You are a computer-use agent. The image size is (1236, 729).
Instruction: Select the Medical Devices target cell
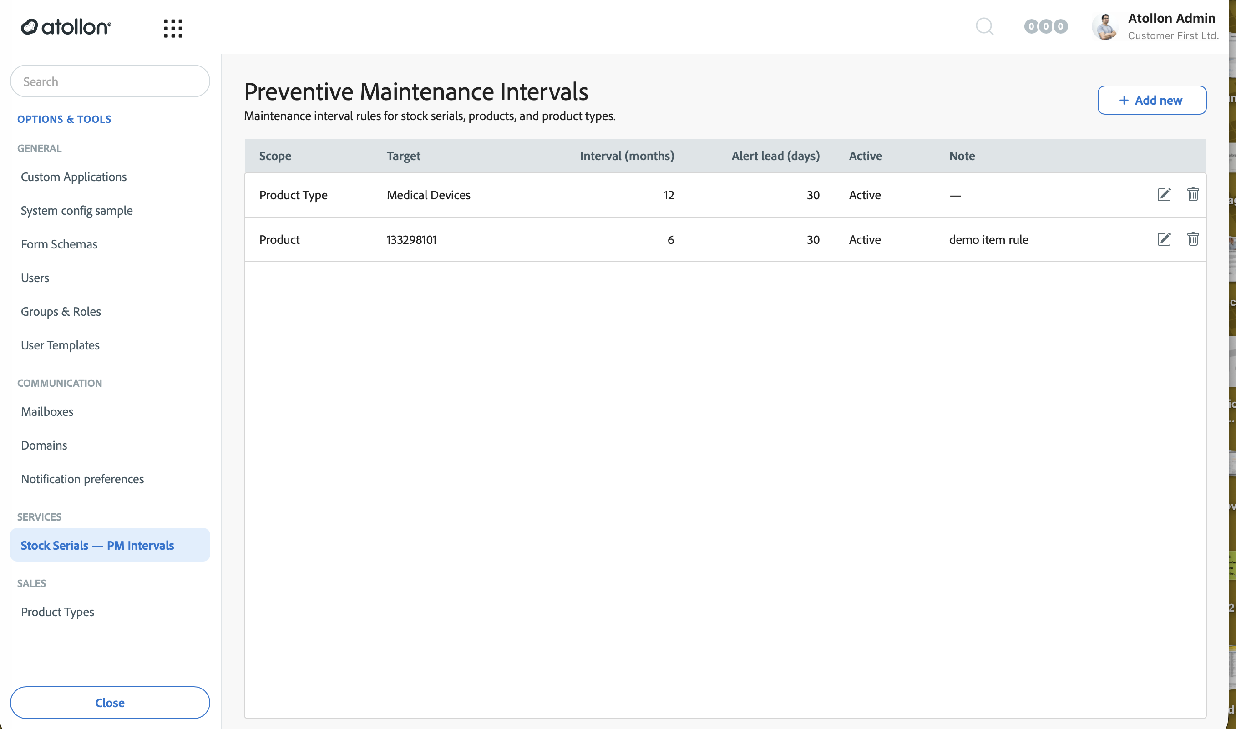(x=428, y=195)
